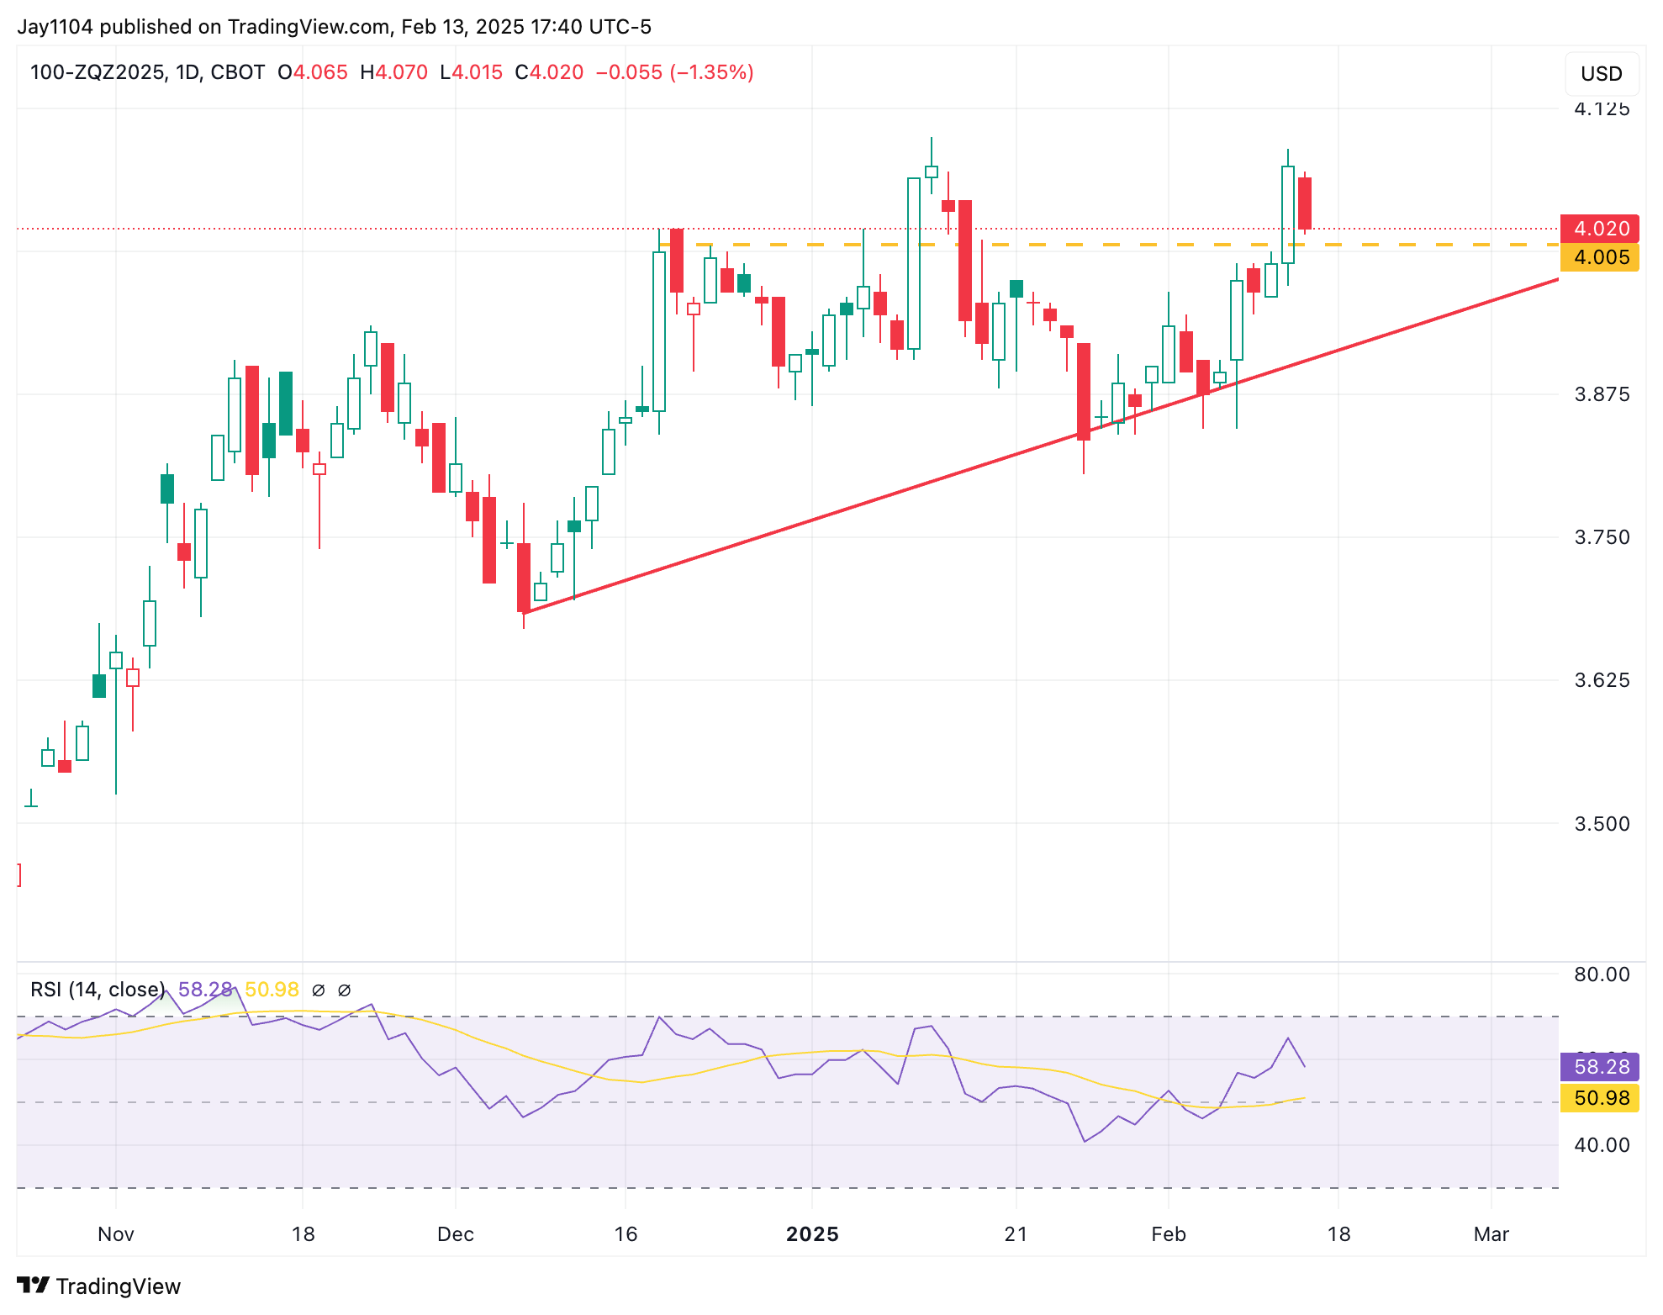The width and height of the screenshot is (1663, 1315).
Task: Click the 40.00 RSI axis label
Action: (x=1602, y=1145)
